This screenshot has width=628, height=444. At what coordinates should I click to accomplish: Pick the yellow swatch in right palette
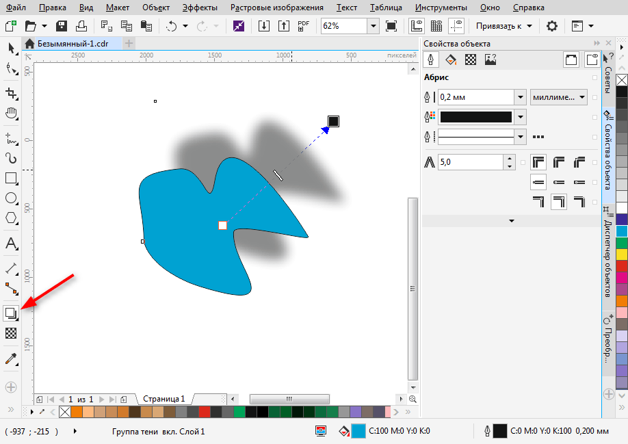click(x=622, y=254)
